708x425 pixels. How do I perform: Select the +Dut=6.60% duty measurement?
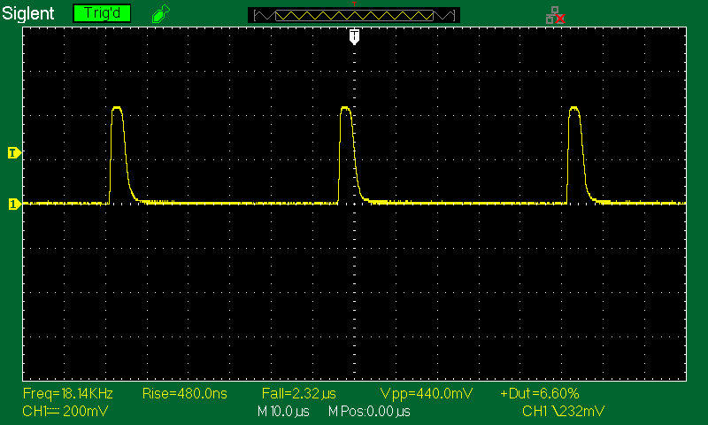coord(540,393)
